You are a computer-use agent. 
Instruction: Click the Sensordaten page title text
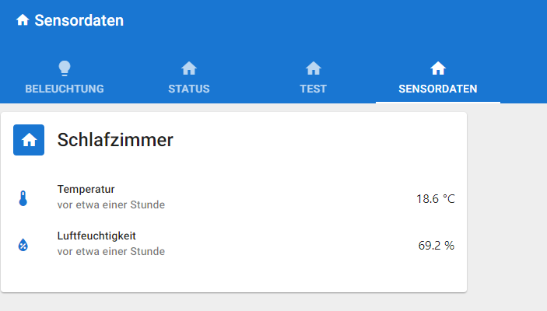tap(79, 21)
